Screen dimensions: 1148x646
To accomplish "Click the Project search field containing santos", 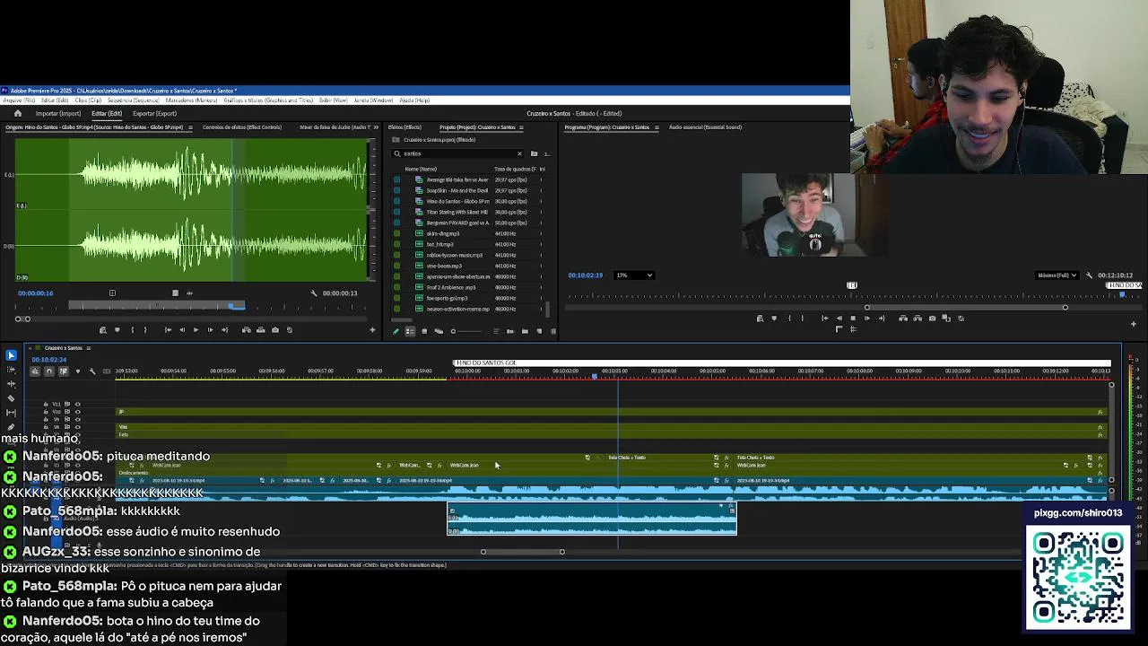I will click(x=457, y=153).
